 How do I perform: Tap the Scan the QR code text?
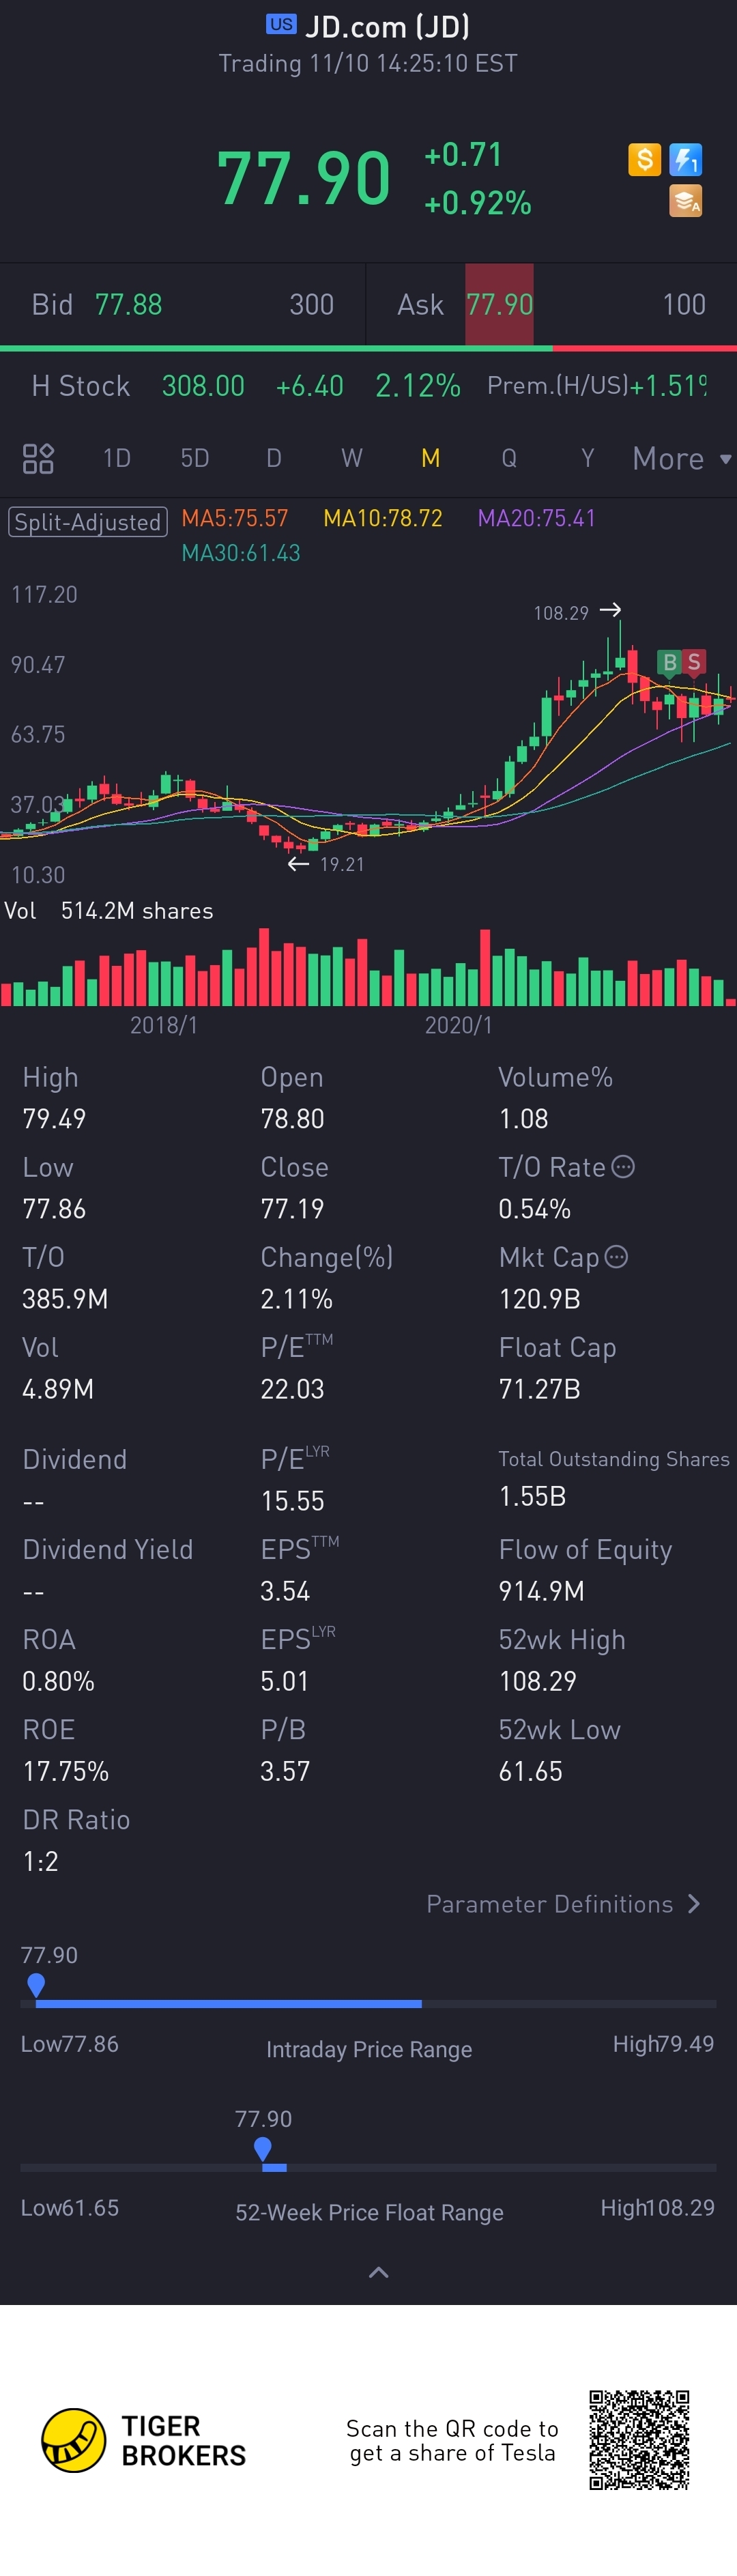point(452,2441)
